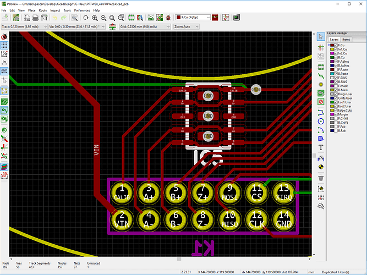This screenshot has width=367, height=275.
Task: Toggle F.Cu layer visibility checkbox
Action: click(336, 45)
